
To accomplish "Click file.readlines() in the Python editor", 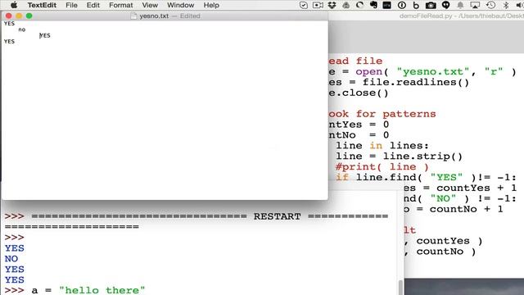I will pos(416,82).
